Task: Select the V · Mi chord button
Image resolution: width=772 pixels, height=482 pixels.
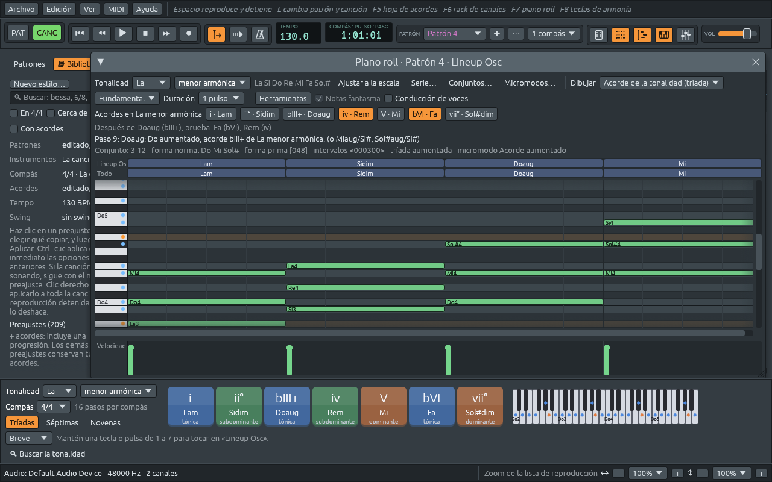Action: (x=391, y=114)
